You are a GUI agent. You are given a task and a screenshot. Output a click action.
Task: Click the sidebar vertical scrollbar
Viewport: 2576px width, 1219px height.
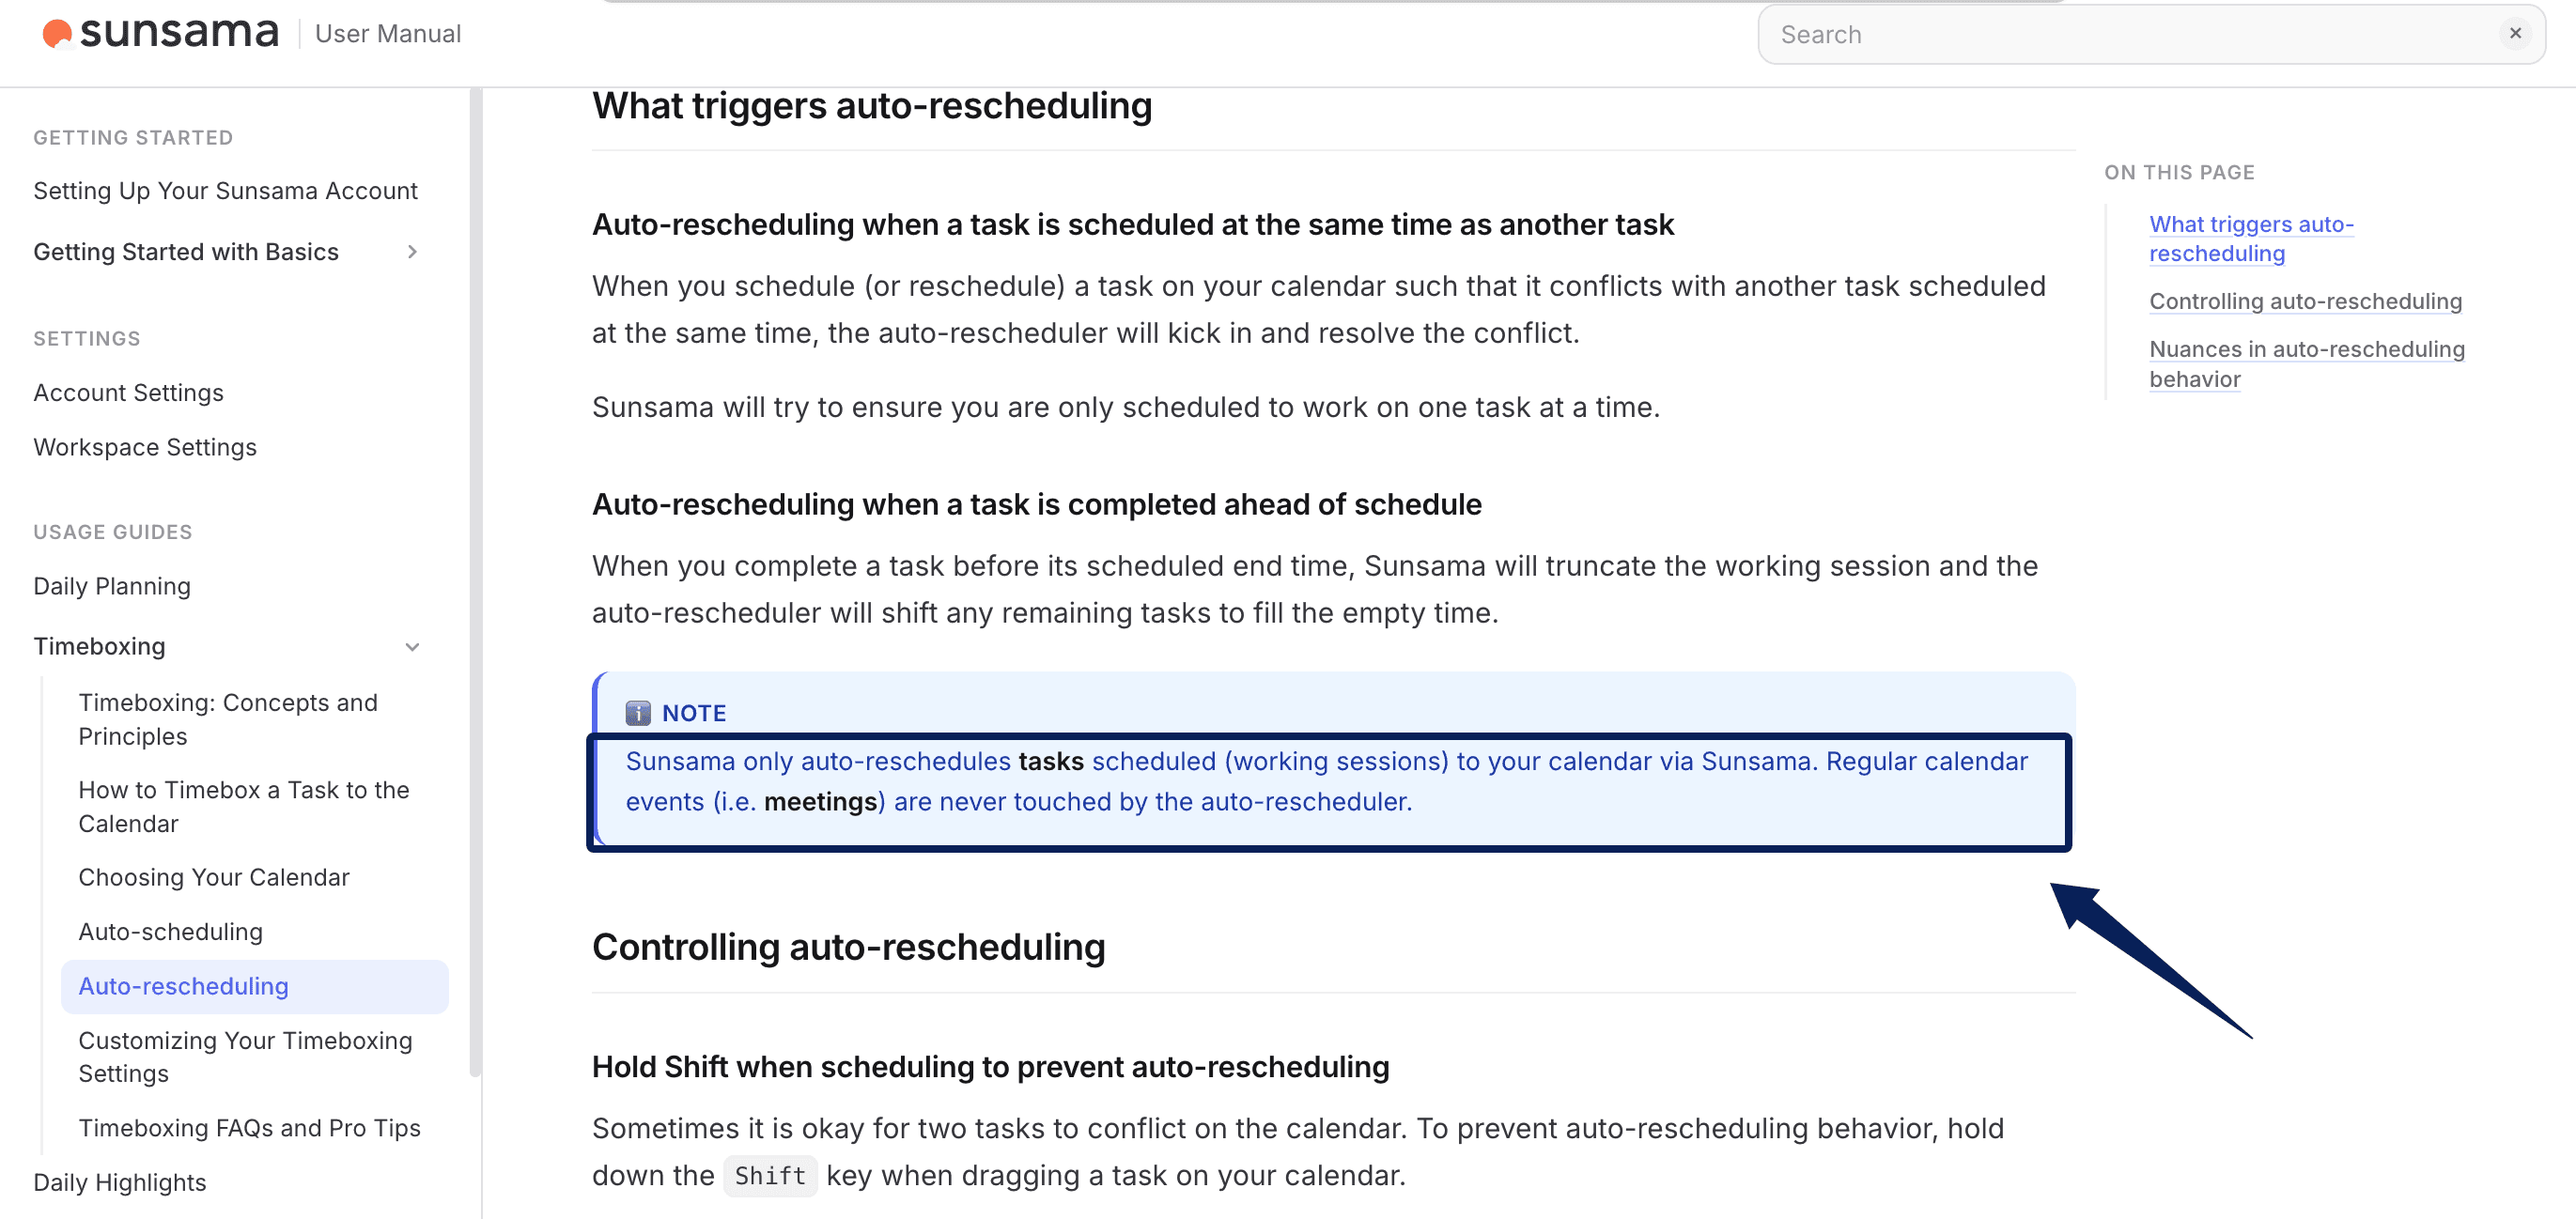coord(475,580)
